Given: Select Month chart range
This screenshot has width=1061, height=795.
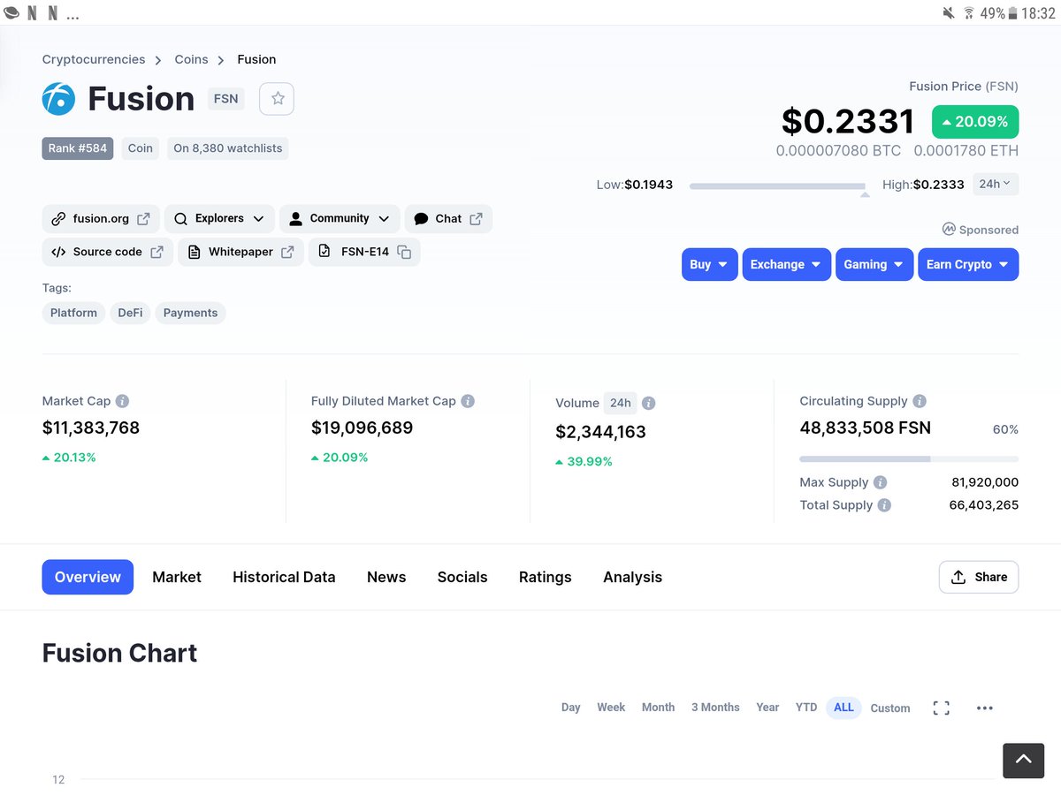Looking at the screenshot, I should pos(658,708).
